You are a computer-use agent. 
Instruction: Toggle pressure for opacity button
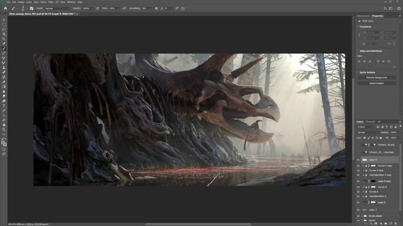pyautogui.click(x=98, y=8)
